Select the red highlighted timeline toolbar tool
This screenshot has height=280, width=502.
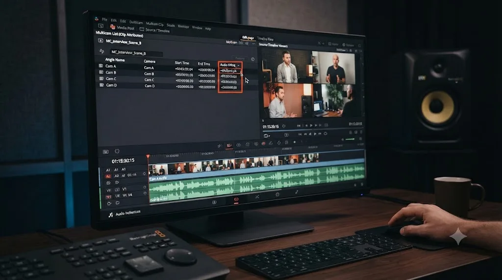coord(229,145)
